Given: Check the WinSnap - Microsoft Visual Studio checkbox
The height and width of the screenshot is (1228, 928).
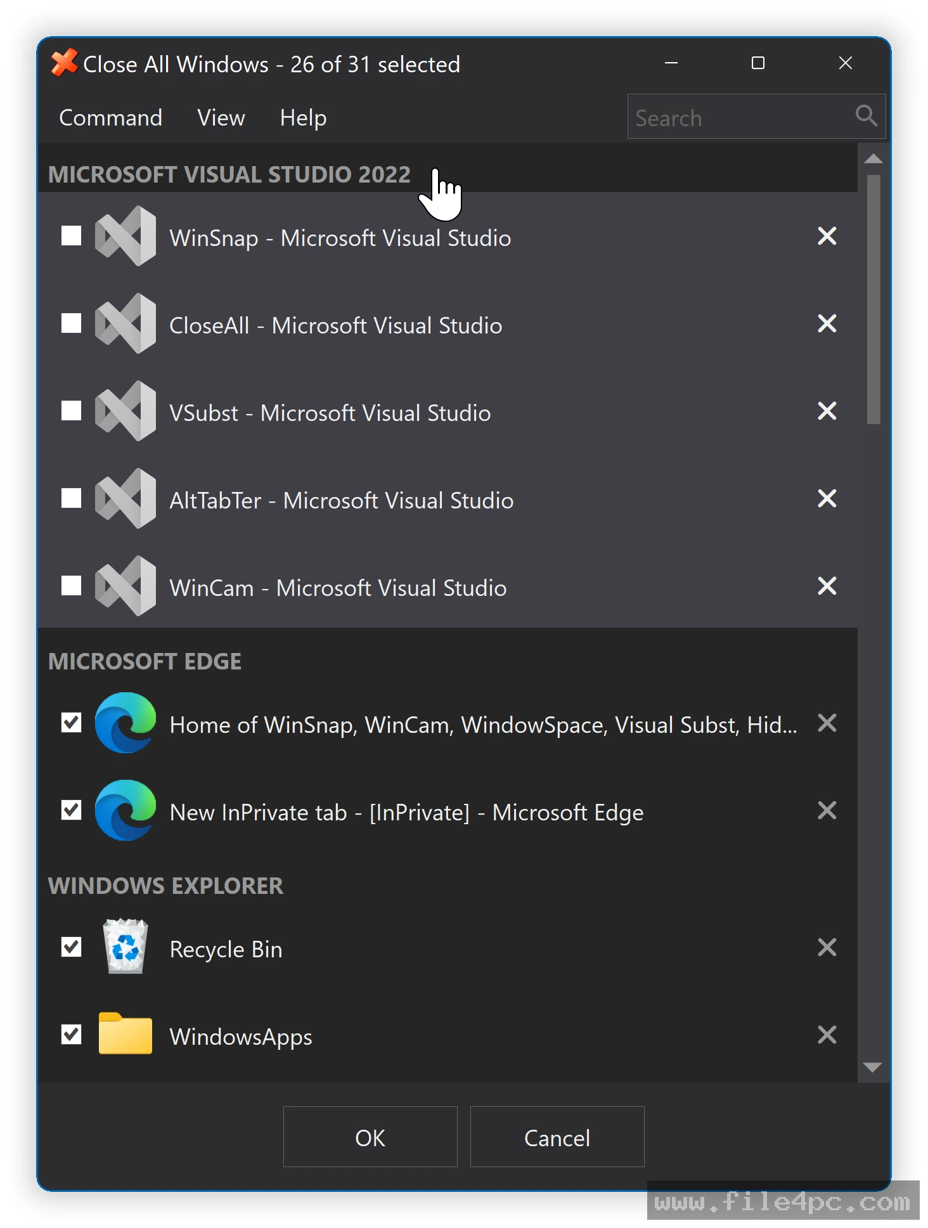Looking at the screenshot, I should [x=71, y=236].
